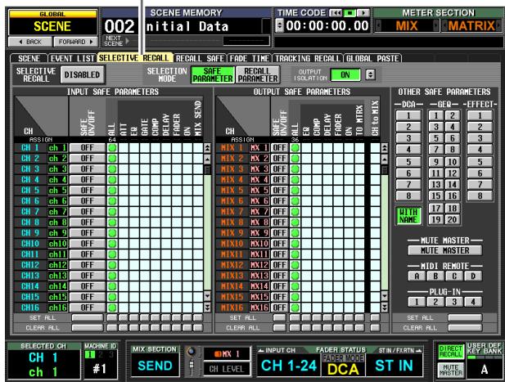
Task: Toggle Output Isolation ON button
Action: tap(345, 74)
